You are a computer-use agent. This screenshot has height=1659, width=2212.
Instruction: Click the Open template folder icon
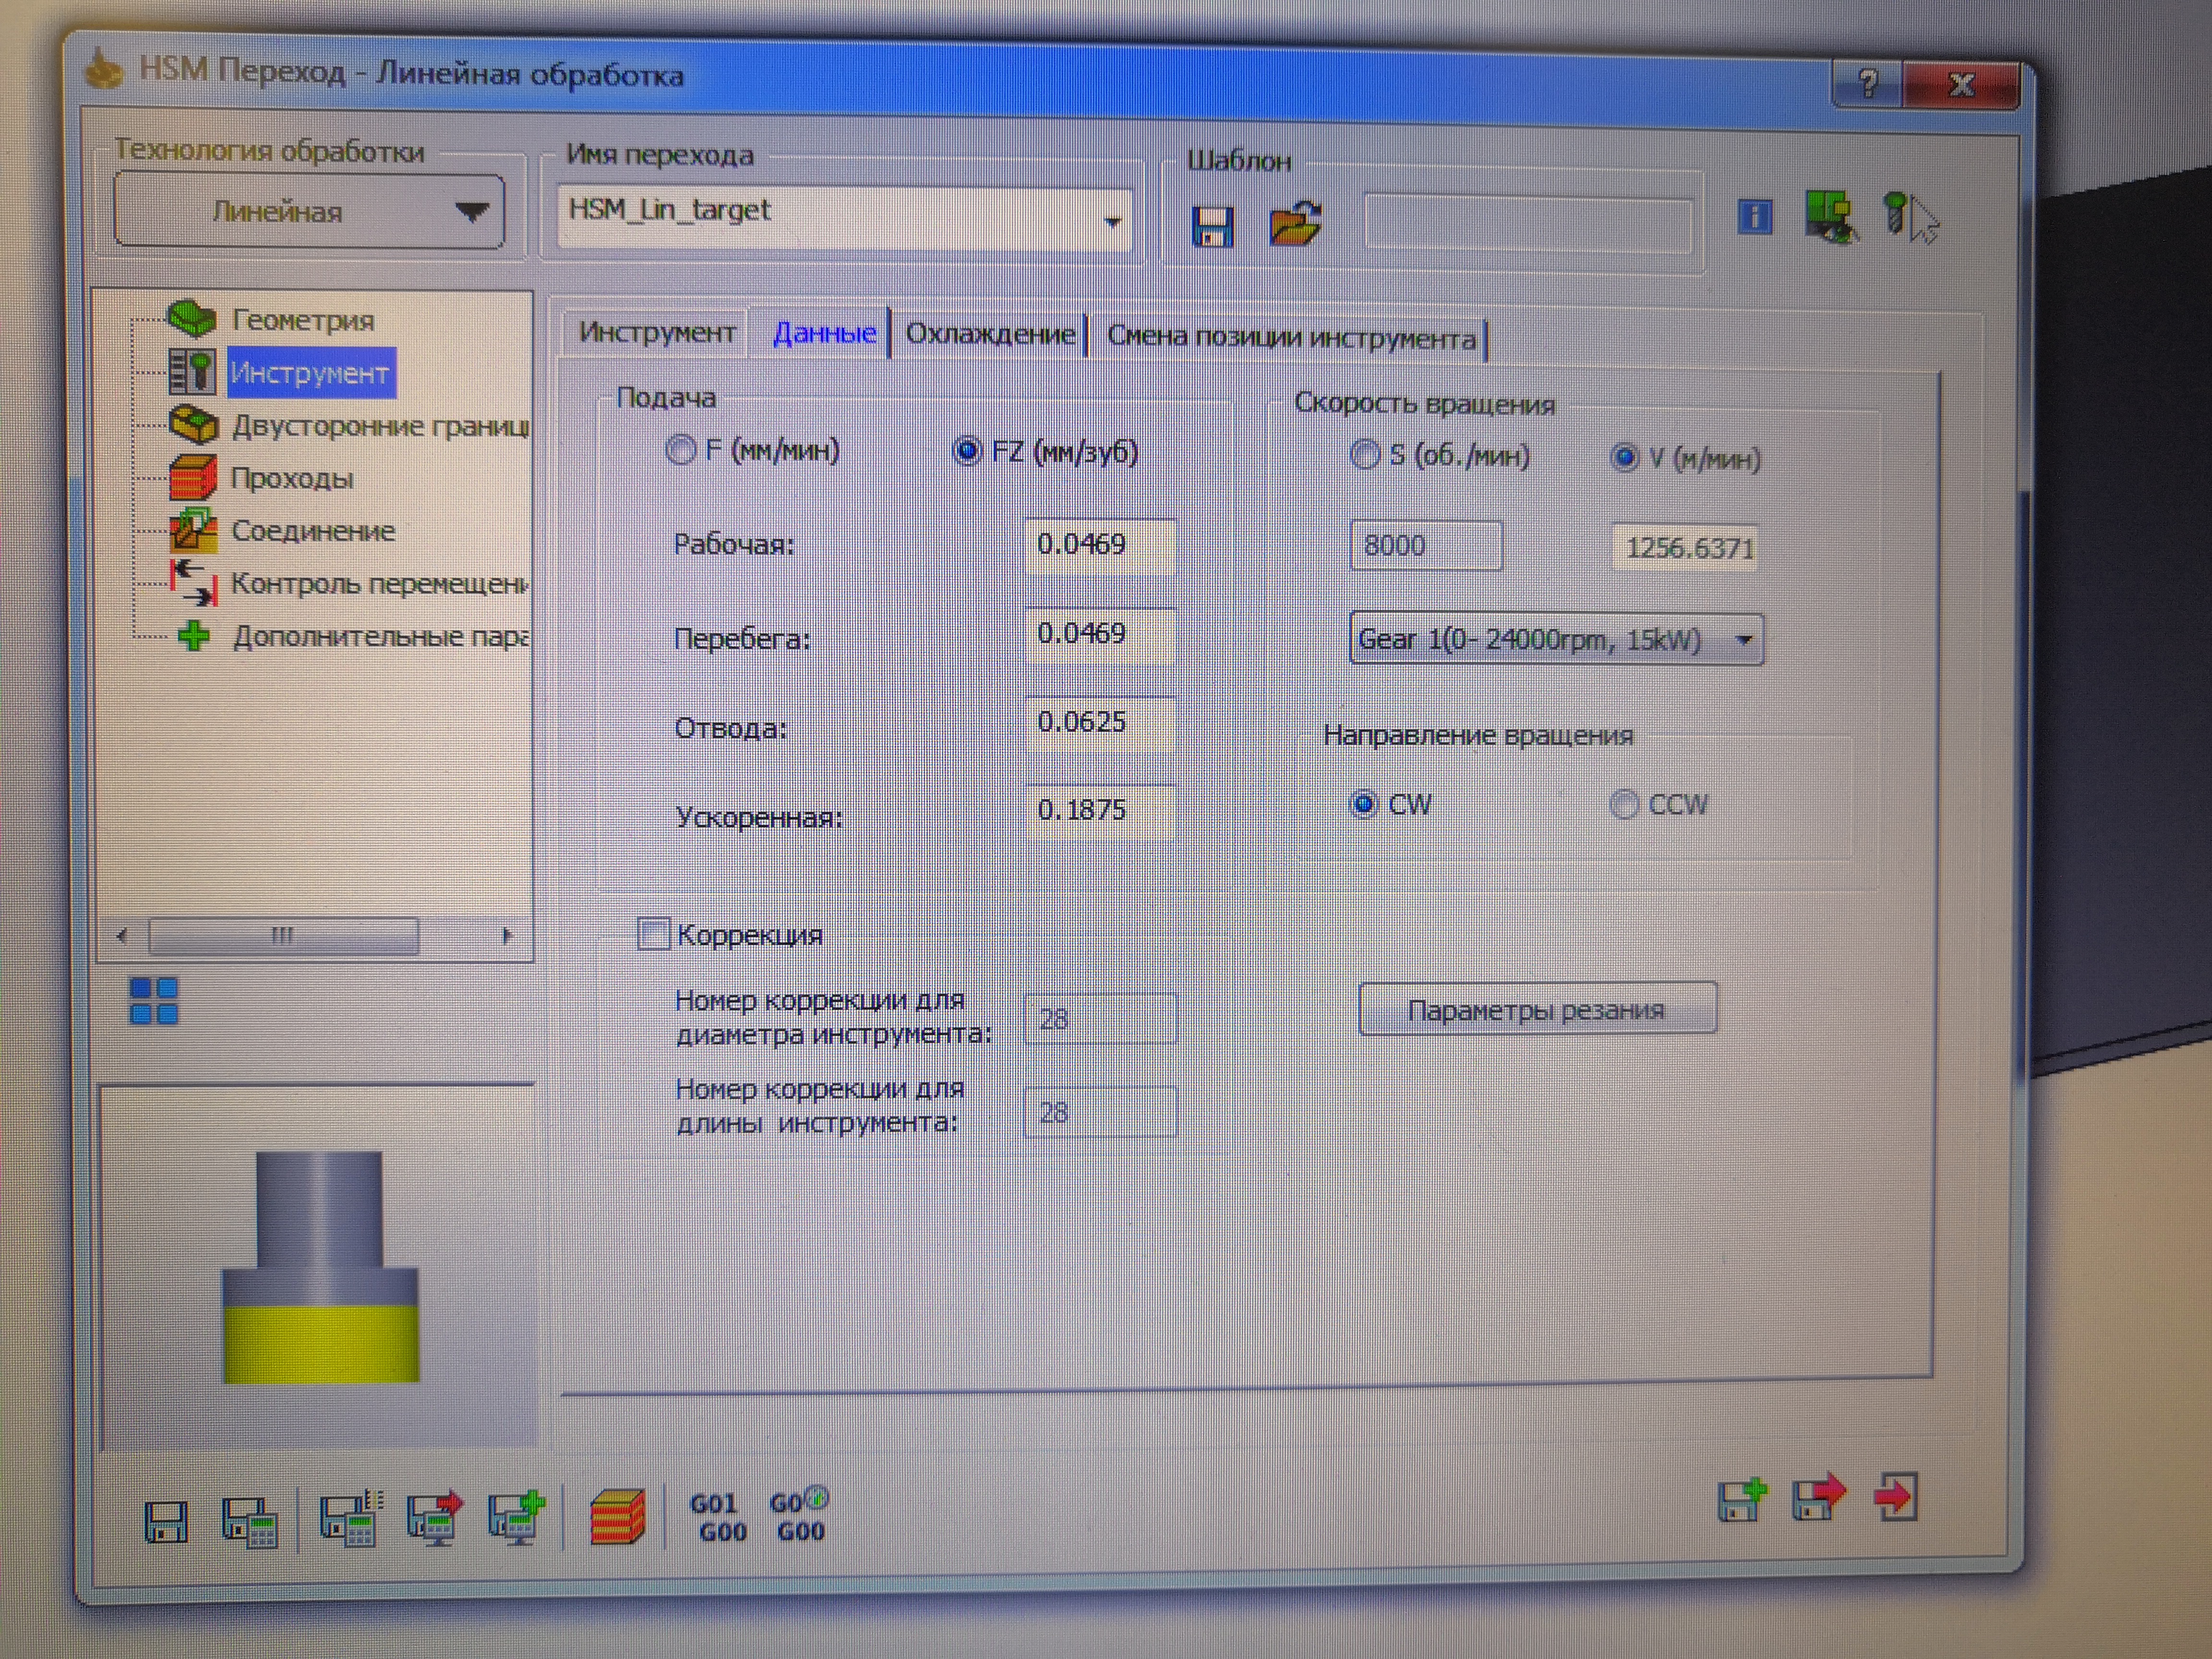(1294, 224)
